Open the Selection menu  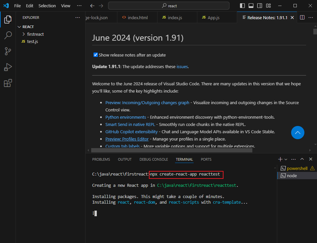pyautogui.click(x=47, y=6)
